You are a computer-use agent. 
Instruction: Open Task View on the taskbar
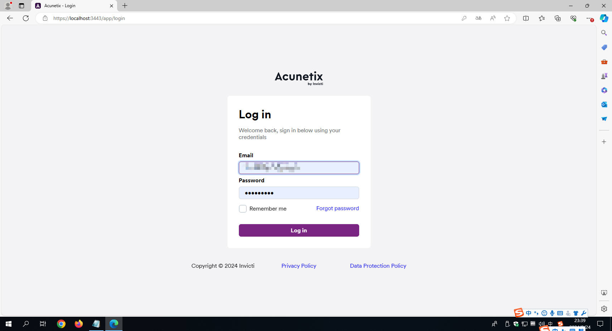[43, 324]
